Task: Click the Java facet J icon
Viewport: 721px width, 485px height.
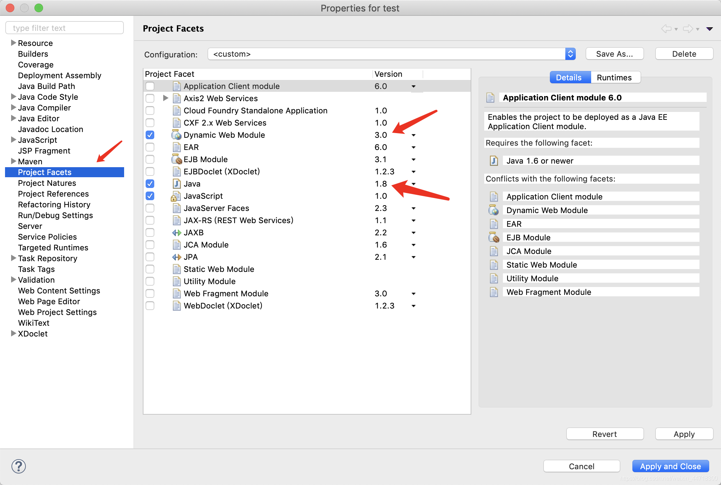Action: tap(176, 184)
